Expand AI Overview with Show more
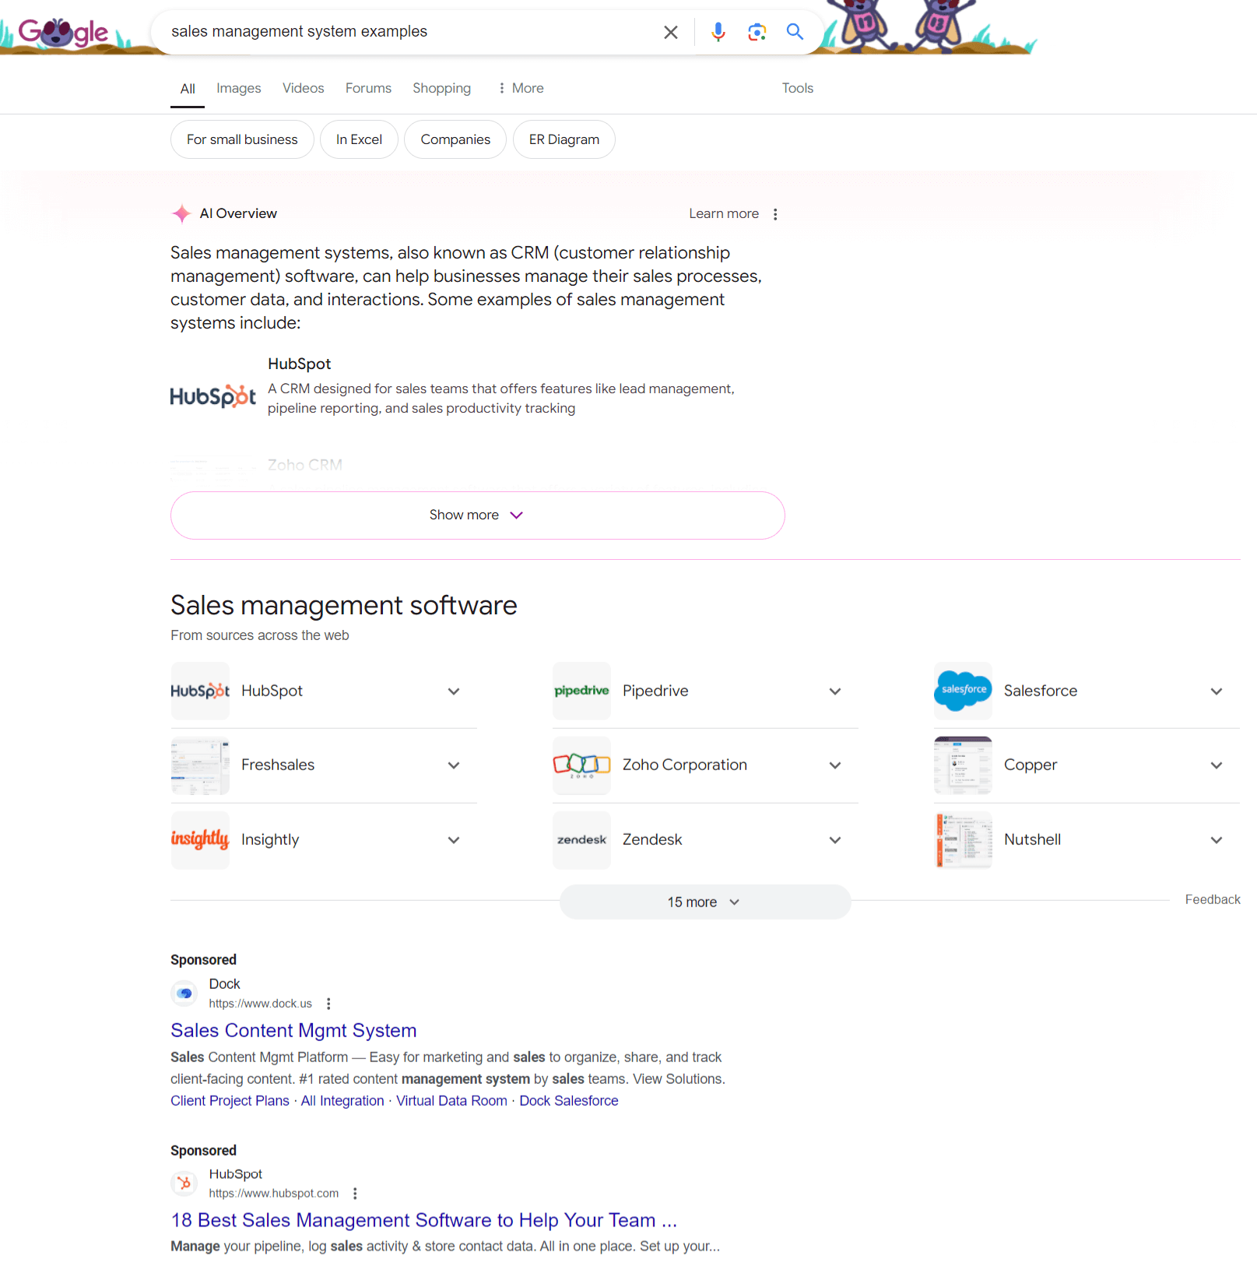Image resolution: width=1257 pixels, height=1277 pixels. click(478, 515)
